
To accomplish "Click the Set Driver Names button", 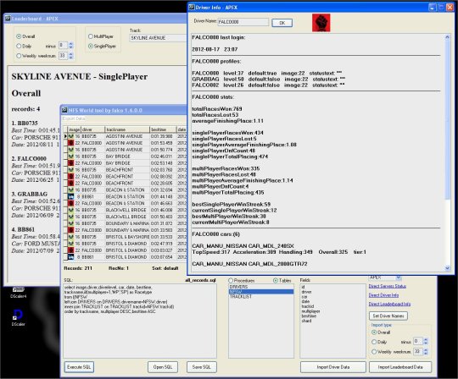I will (388, 316).
